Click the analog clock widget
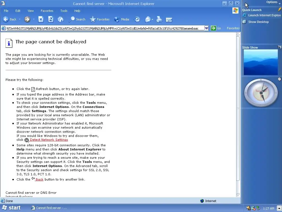Image resolution: width=282 pixels, height=212 pixels. click(261, 93)
